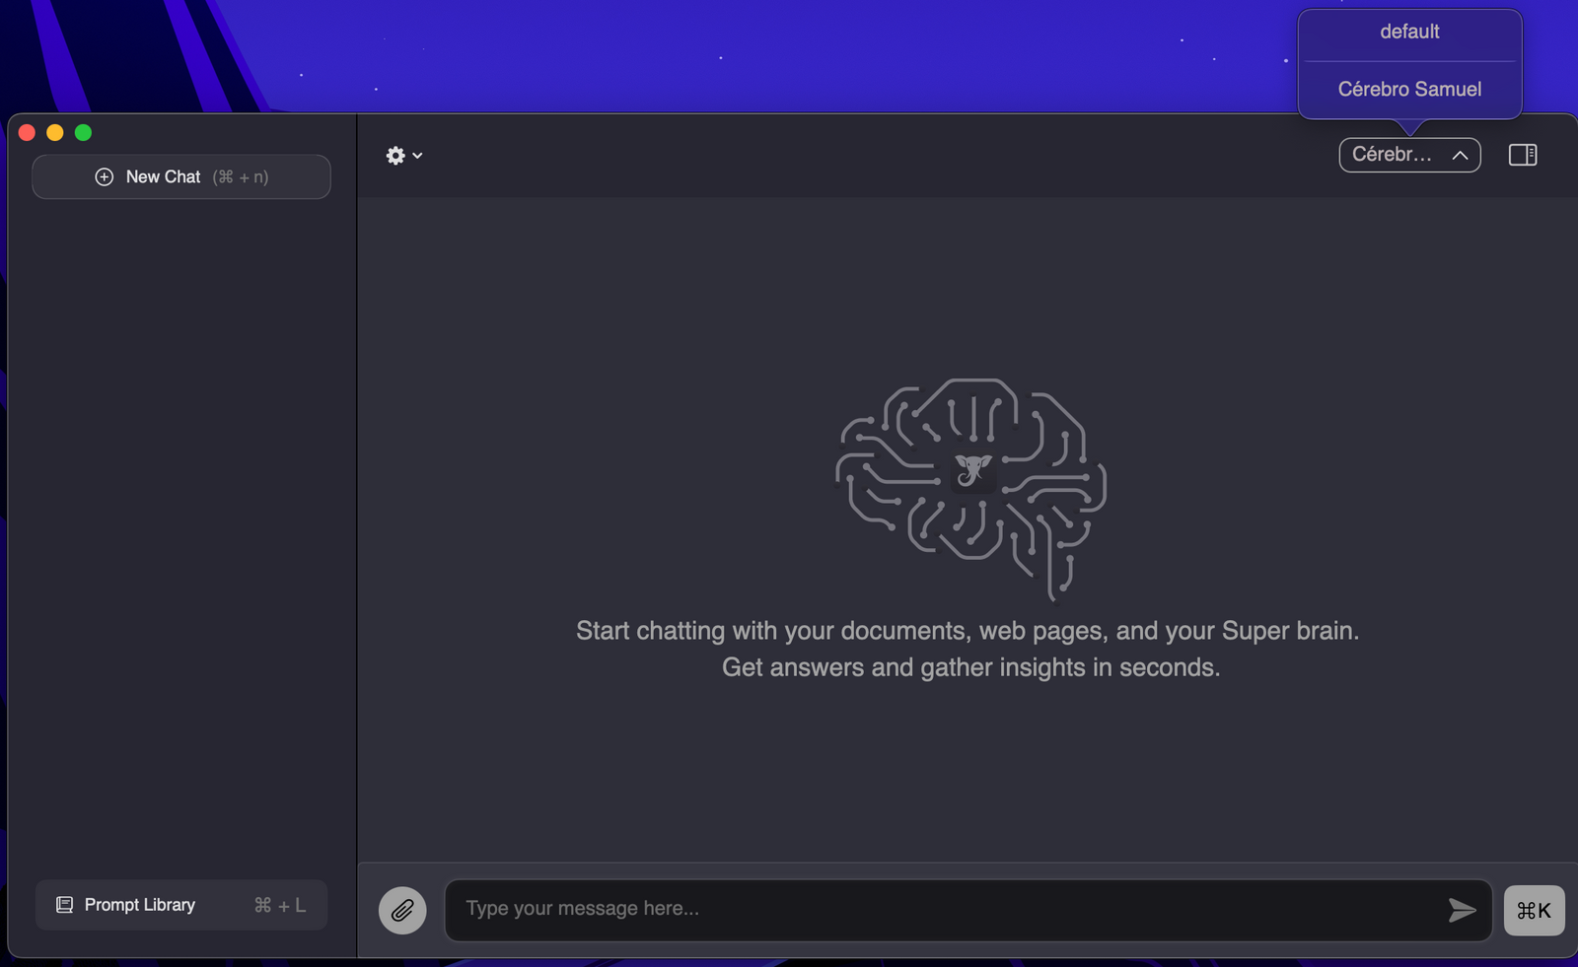Viewport: 1578px width, 967px height.
Task: Select "default" from the brain menu
Action: click(1409, 33)
